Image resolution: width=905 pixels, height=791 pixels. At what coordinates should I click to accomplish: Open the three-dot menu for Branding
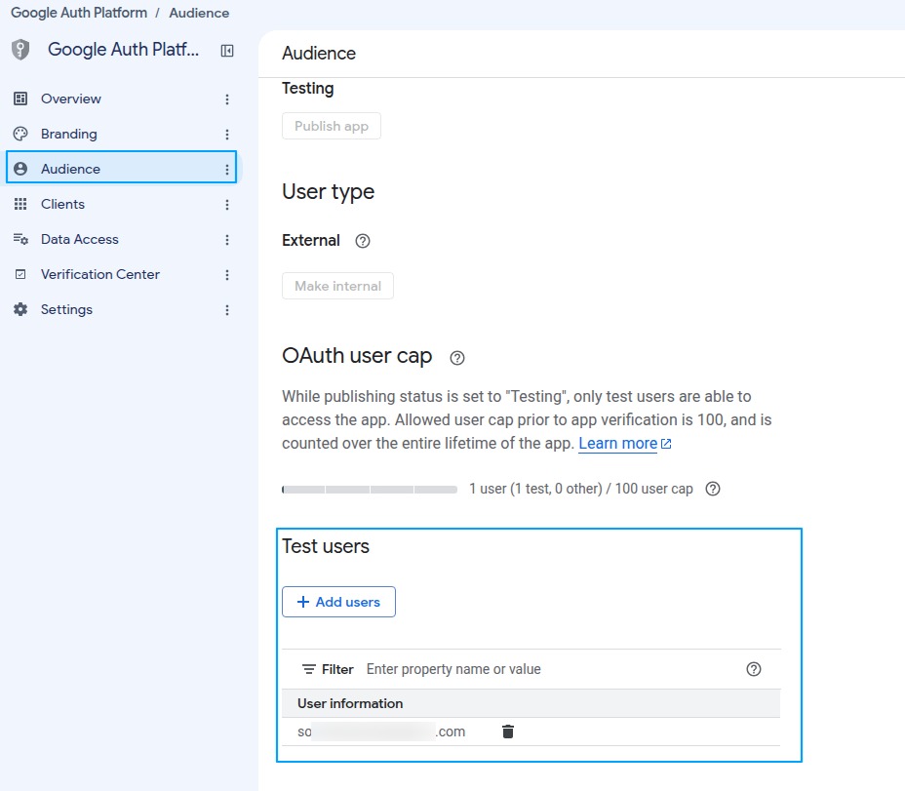227,135
